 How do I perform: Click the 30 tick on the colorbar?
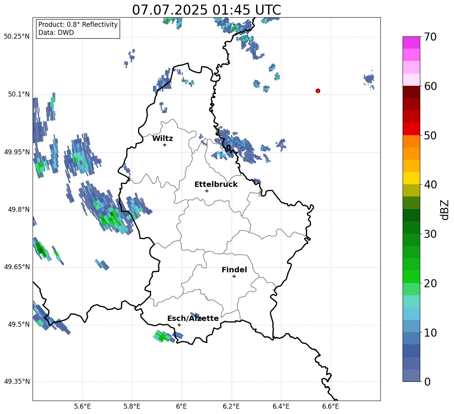click(430, 234)
